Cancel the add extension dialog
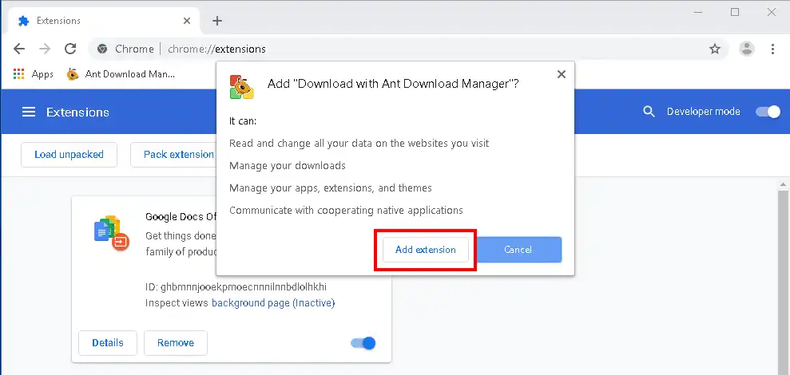 [518, 250]
